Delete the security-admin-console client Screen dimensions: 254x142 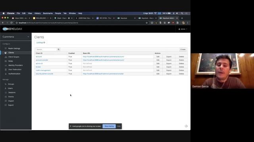coord(181,74)
